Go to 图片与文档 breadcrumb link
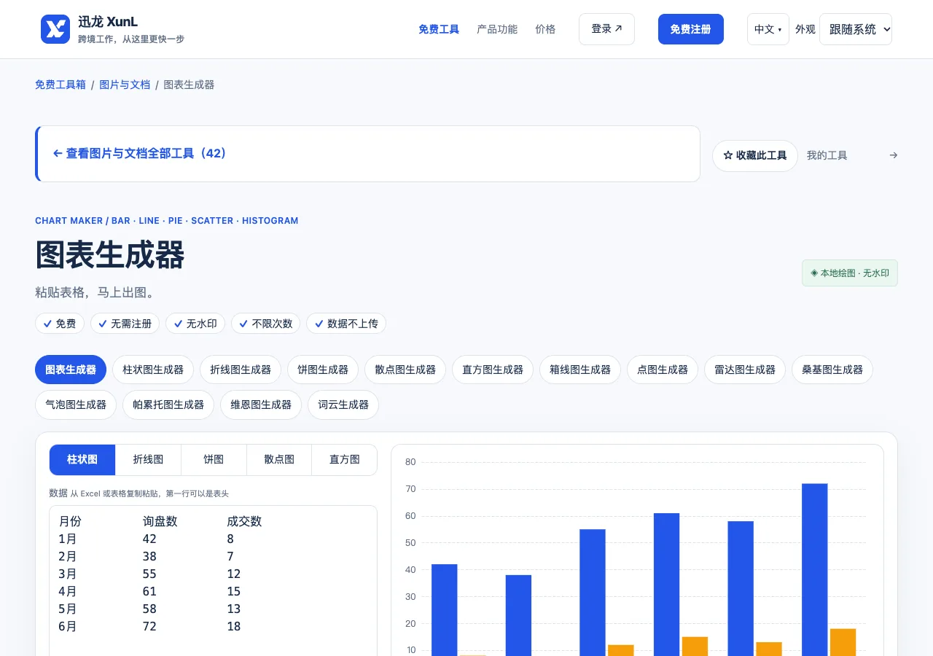Screen dimensions: 933x656 pyautogui.click(x=125, y=85)
